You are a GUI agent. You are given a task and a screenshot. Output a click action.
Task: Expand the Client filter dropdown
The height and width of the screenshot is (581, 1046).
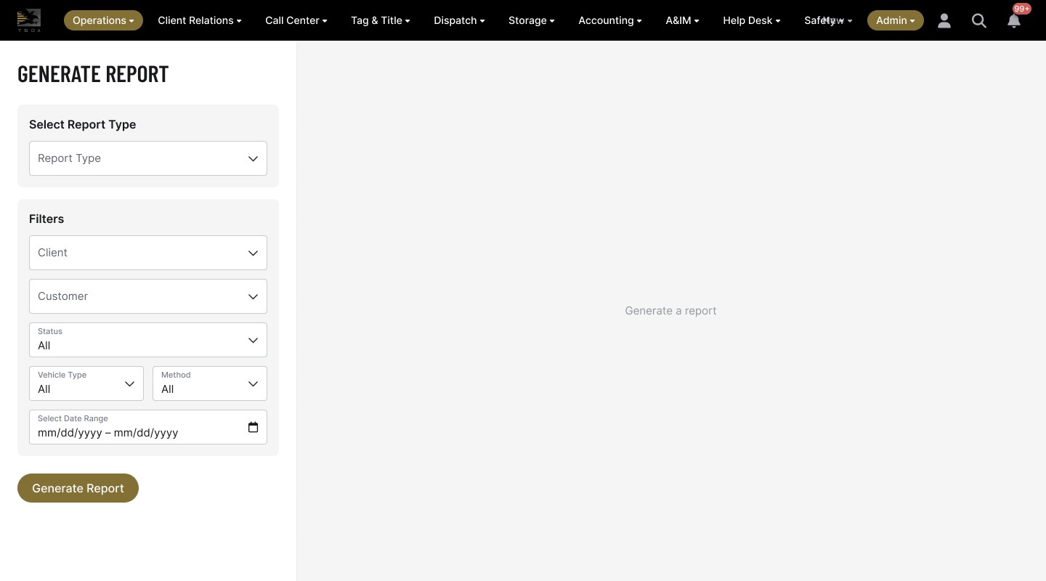click(148, 253)
